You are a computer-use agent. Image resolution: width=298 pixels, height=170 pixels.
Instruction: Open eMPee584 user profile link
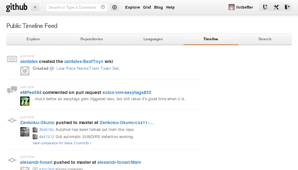[31, 93]
